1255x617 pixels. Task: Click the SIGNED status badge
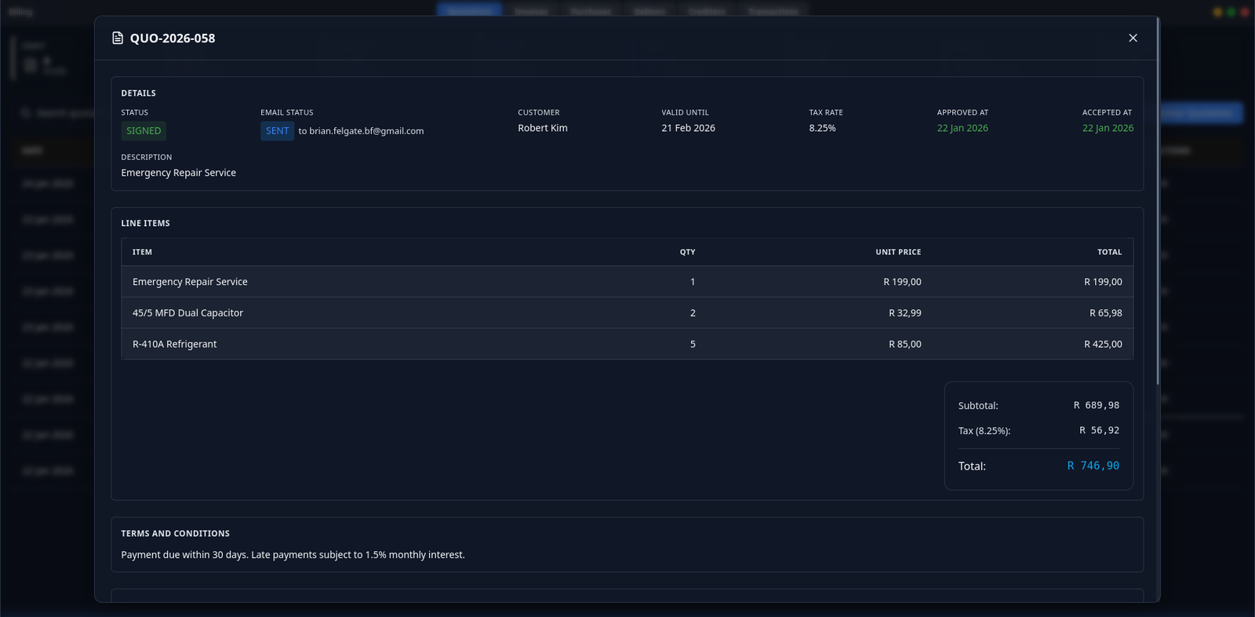144,131
